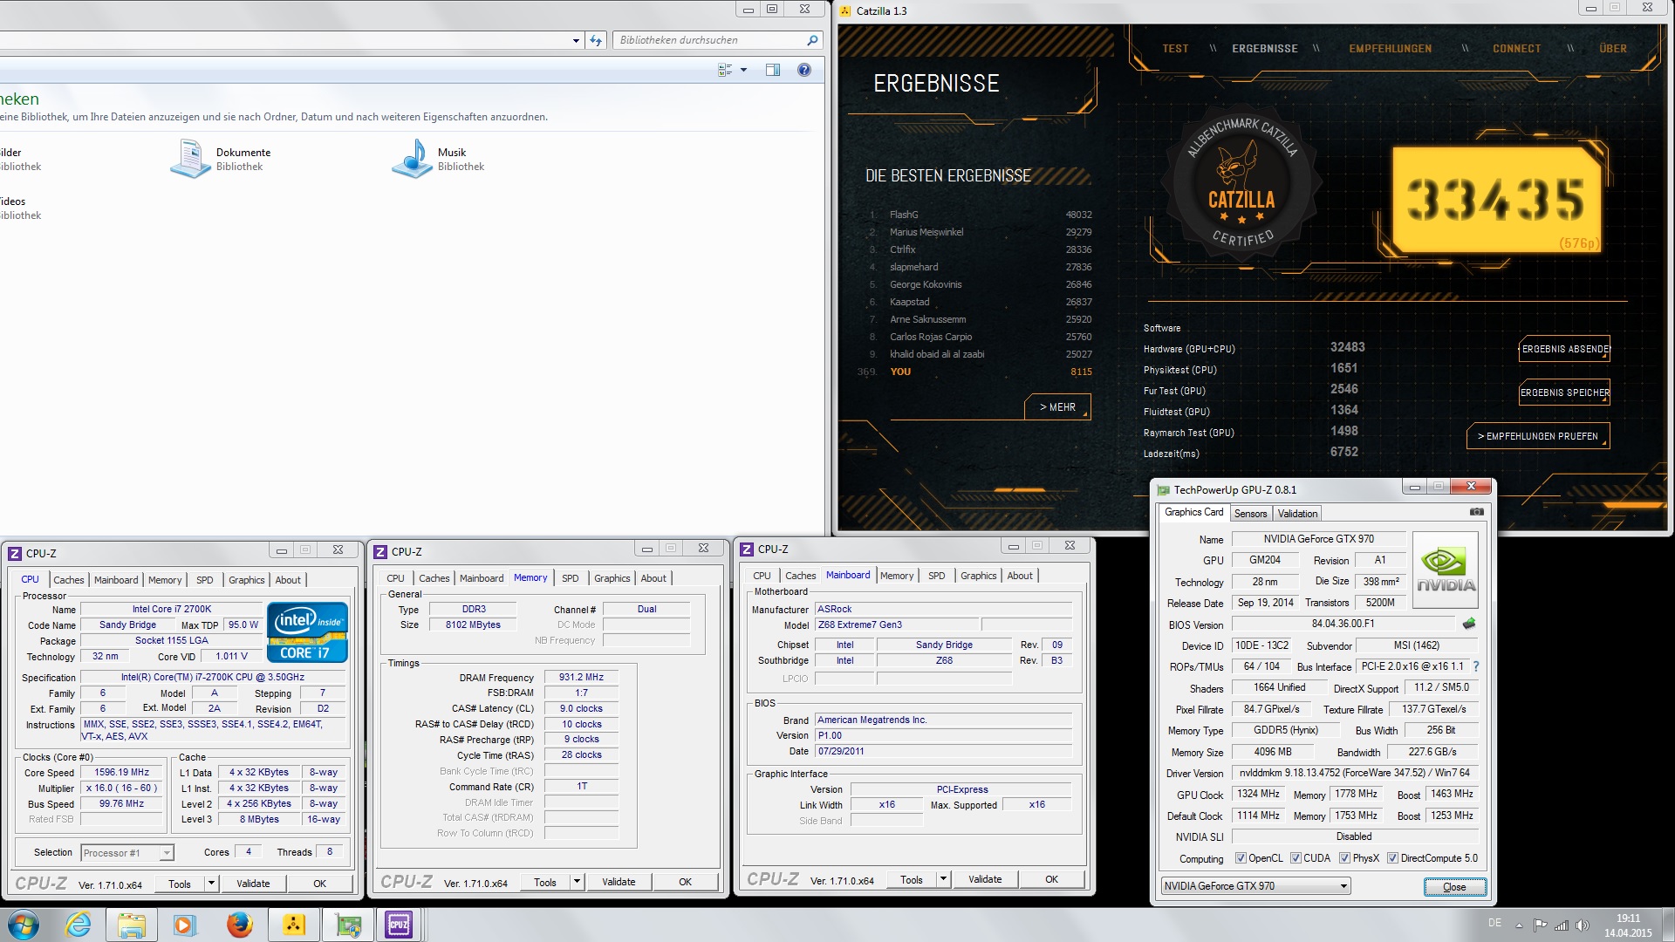The width and height of the screenshot is (1675, 942).
Task: Open the GPU selection dropdown in GPU-Z
Action: pos(1256,886)
